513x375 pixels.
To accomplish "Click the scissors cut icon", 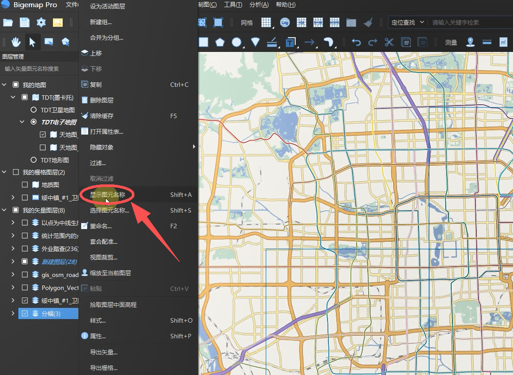I will (x=389, y=42).
